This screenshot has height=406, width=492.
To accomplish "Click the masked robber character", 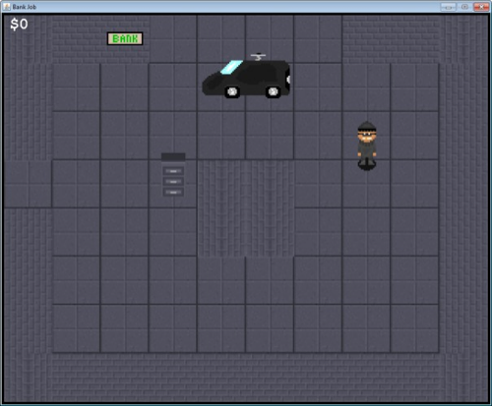I will coord(367,145).
